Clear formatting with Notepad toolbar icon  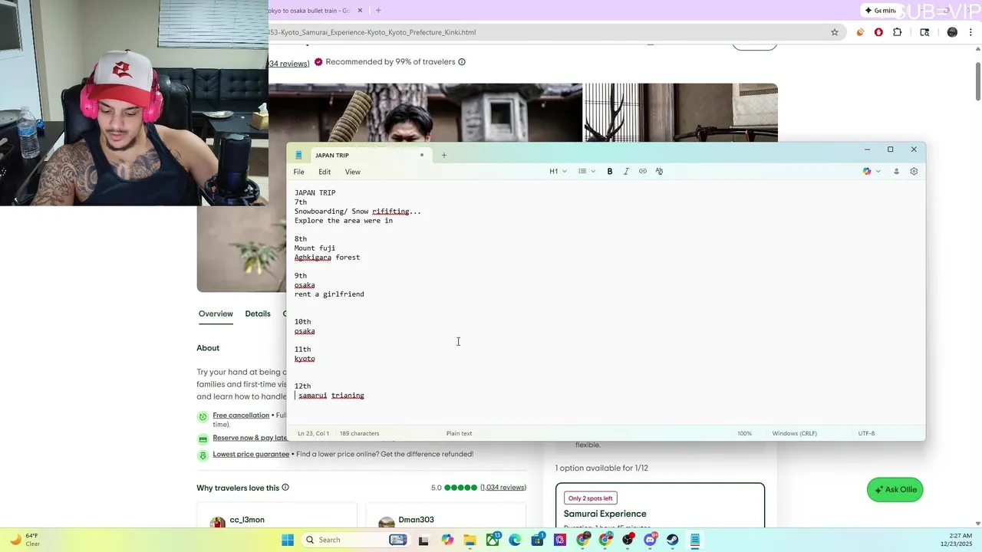click(659, 172)
